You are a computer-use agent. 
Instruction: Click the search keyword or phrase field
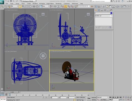(x=101, y=1)
